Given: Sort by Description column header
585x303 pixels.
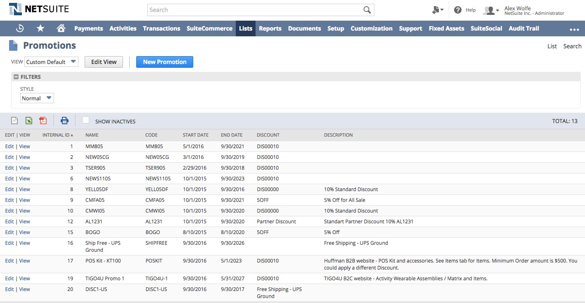Looking at the screenshot, I should coord(338,135).
